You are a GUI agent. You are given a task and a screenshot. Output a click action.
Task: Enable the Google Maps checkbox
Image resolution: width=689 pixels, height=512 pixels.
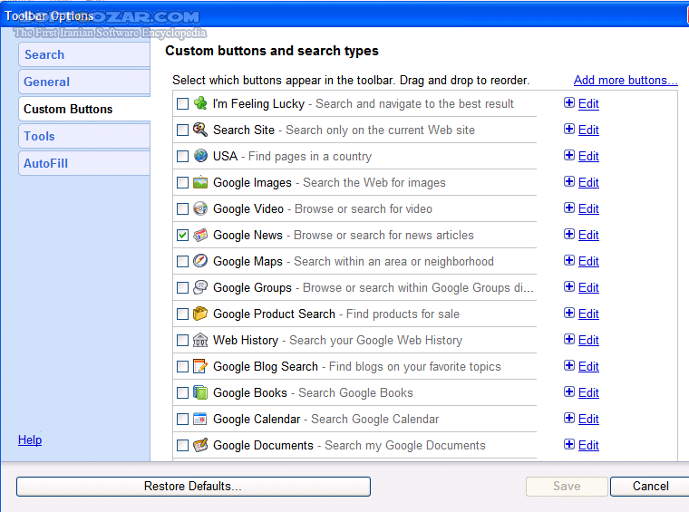tap(182, 262)
